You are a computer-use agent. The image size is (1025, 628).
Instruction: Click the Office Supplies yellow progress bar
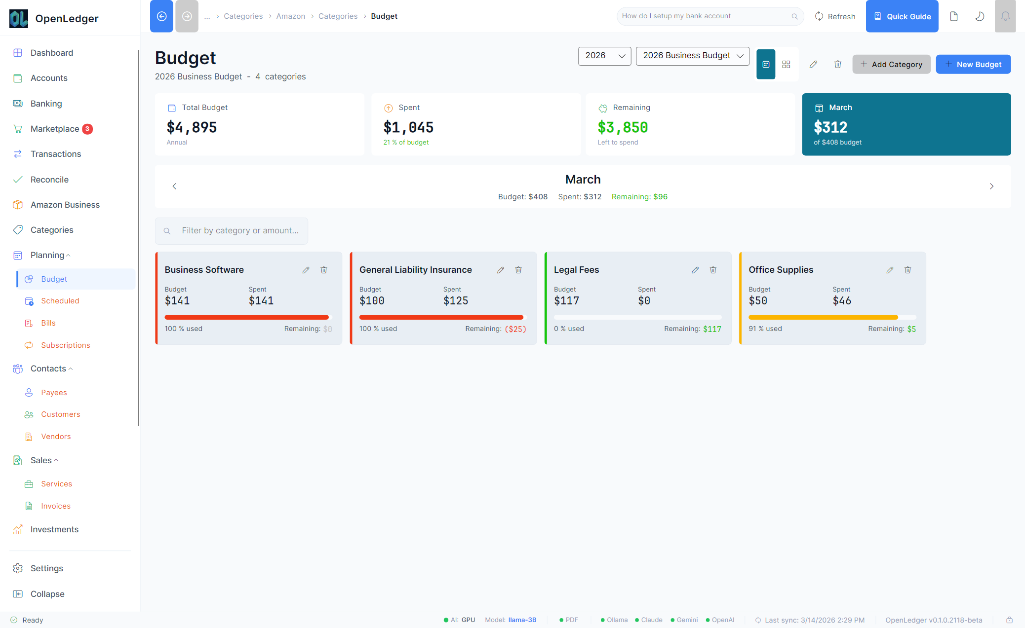823,317
